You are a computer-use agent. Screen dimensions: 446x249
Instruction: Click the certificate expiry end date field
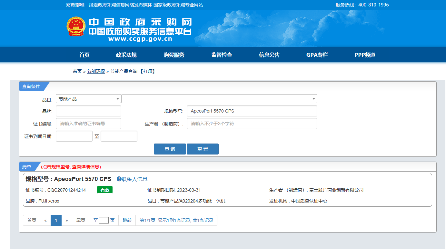click(119, 136)
